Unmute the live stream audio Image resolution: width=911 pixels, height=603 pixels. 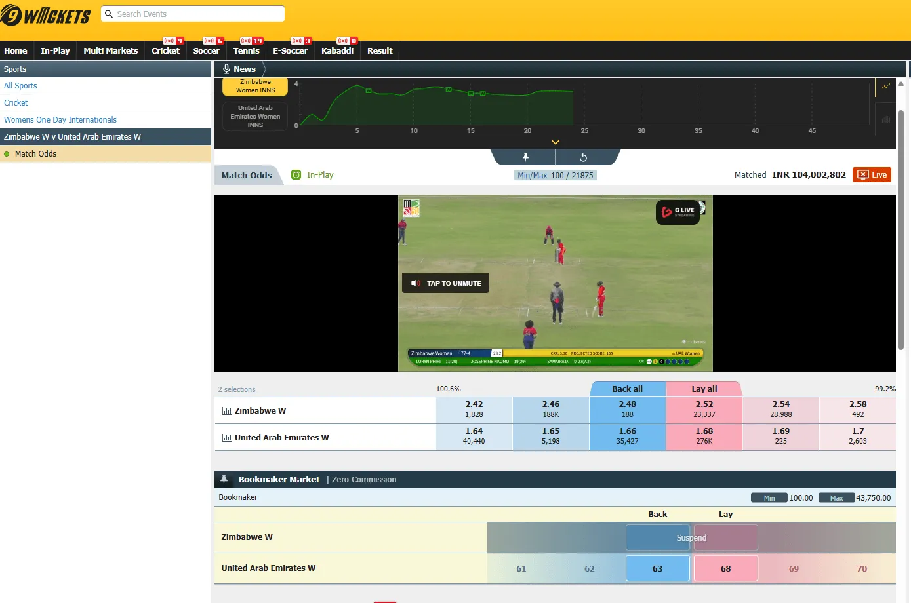(445, 282)
